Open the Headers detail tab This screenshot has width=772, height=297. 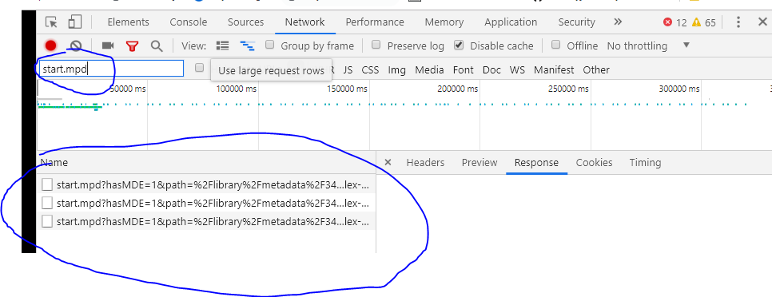[425, 162]
